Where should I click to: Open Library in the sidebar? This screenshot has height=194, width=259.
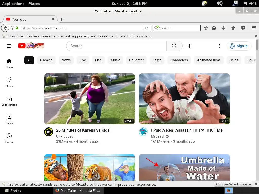coord(9,120)
